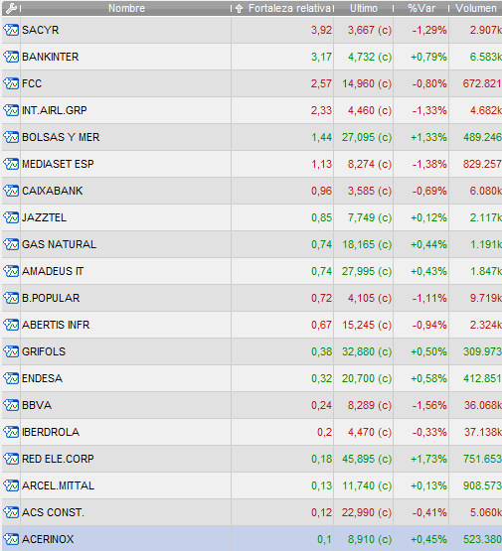Select RED ELE.CORP last price cell
This screenshot has height=551, width=502.
click(364, 459)
